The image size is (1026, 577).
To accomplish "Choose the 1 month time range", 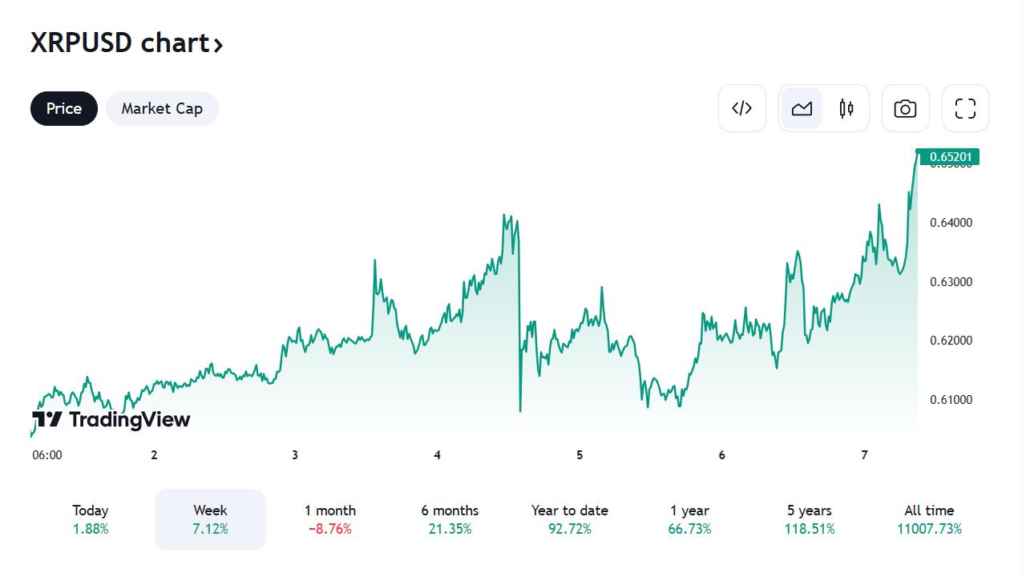I will click(330, 519).
